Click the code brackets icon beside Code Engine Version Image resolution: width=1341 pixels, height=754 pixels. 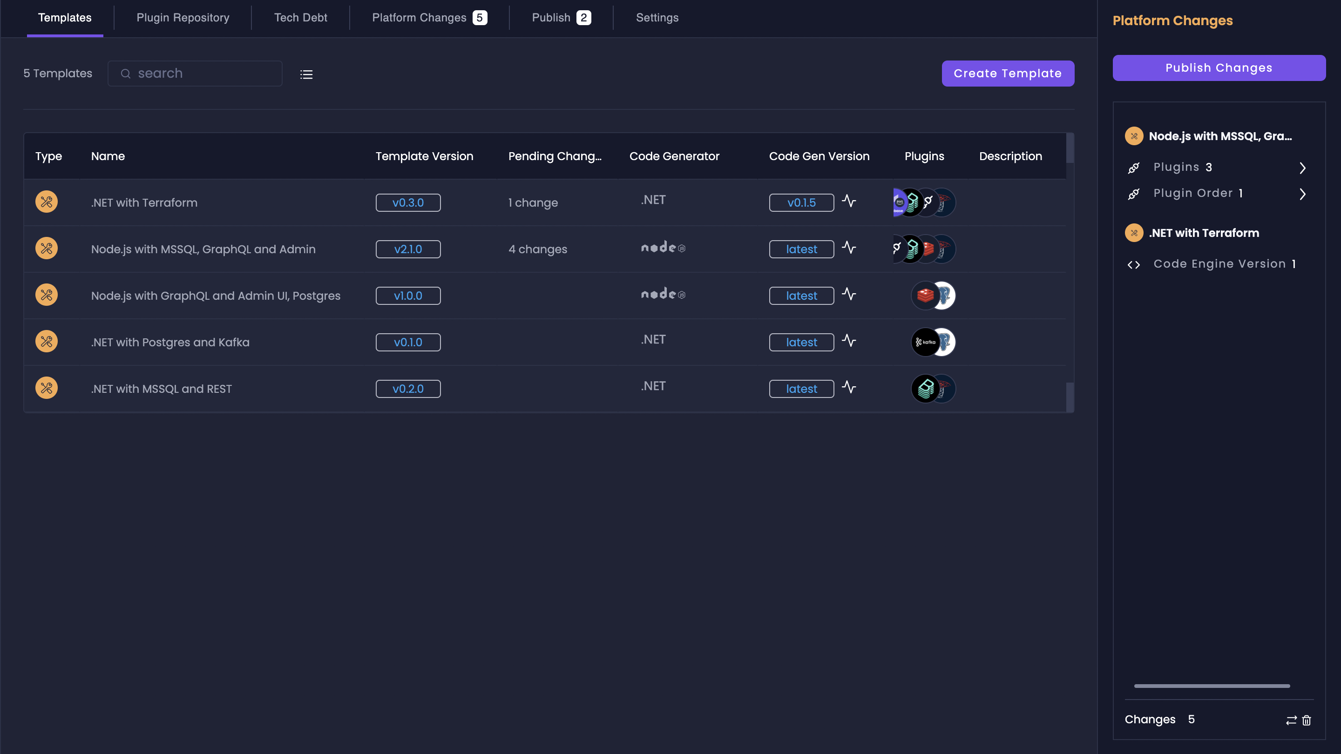(x=1133, y=265)
